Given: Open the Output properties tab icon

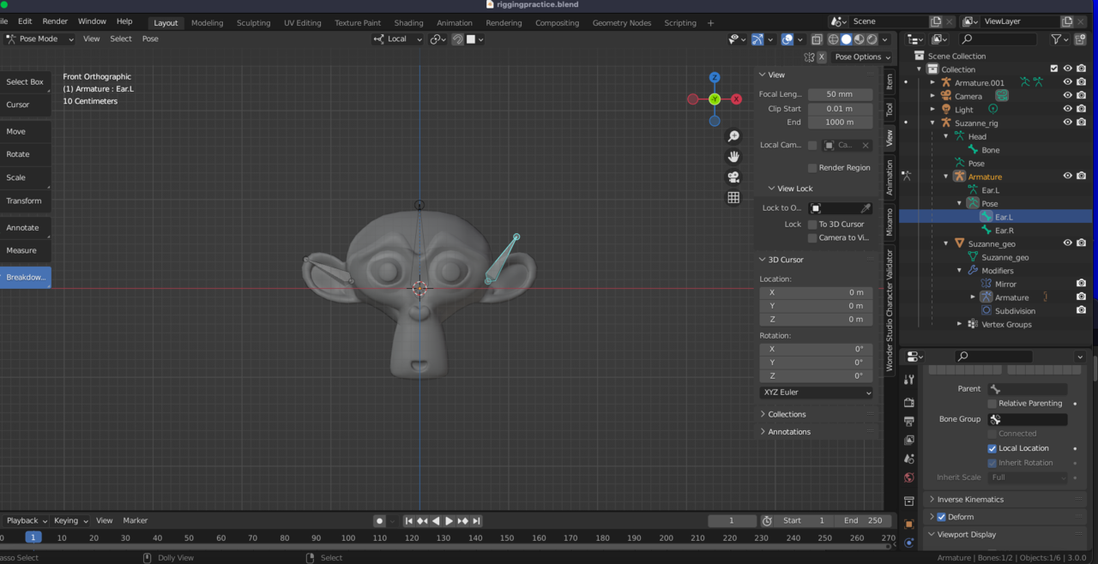Looking at the screenshot, I should [909, 421].
